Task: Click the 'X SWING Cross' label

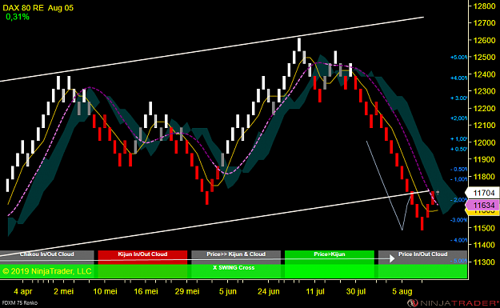Action: click(234, 268)
